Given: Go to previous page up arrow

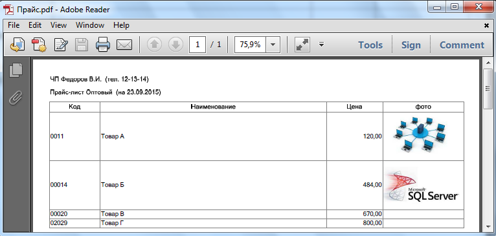Looking at the screenshot, I should tap(155, 45).
